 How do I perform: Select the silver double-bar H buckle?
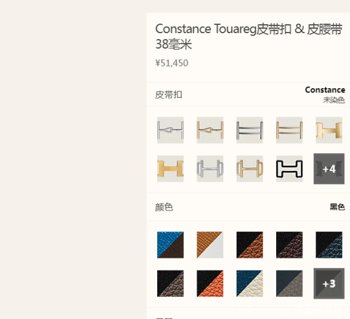pyautogui.click(x=249, y=130)
